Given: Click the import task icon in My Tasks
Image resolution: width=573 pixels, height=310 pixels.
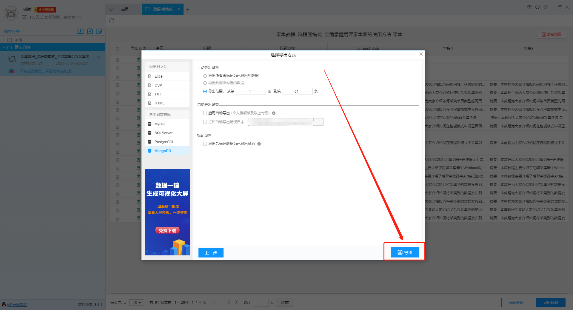Looking at the screenshot, I should coord(81,31).
